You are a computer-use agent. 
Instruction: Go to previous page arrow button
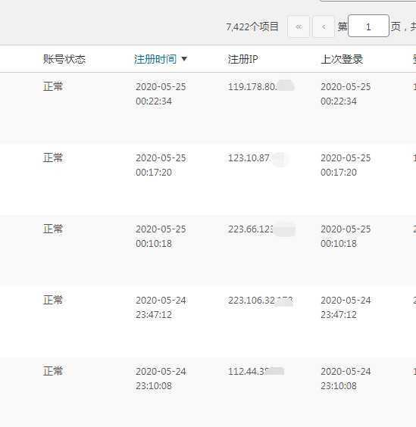click(x=324, y=26)
